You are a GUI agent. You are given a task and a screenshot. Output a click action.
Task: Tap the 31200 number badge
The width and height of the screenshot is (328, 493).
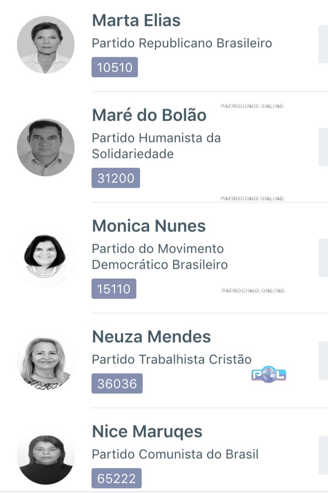point(115,178)
